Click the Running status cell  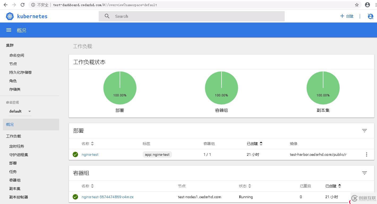246,197
